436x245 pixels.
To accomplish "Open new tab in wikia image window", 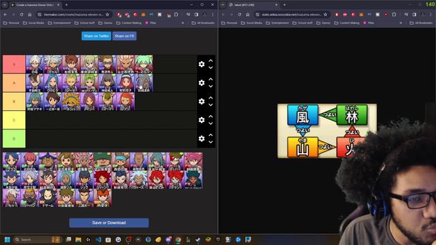I will coord(285,5).
